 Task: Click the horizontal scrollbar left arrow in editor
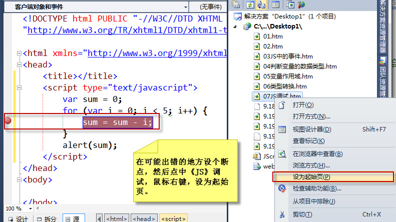[x=38, y=208]
